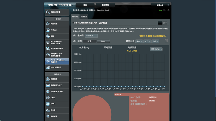The image size is (216, 121).
Task: Open the 每天 interval dropdown
Action: [147, 41]
